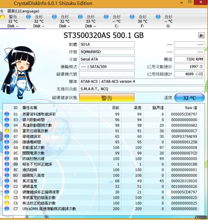
Task: Click the yellow status orb on the first disk tab
Action: pyautogui.click(x=2, y=17)
